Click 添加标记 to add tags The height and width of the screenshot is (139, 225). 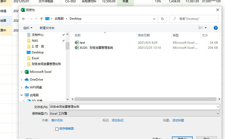pyautogui.click(x=118, y=120)
